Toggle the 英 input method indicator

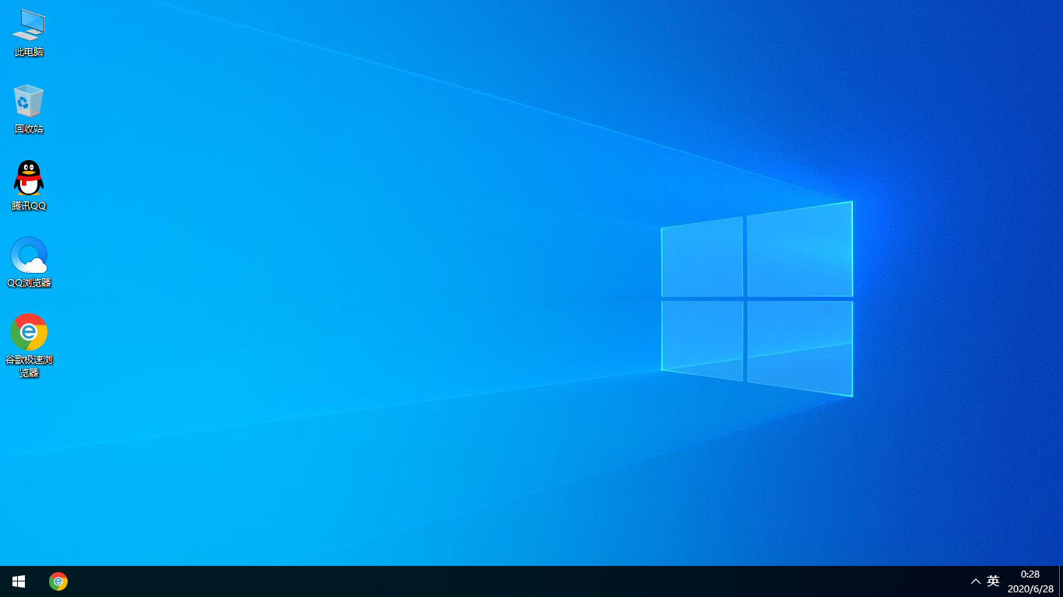pos(993,581)
